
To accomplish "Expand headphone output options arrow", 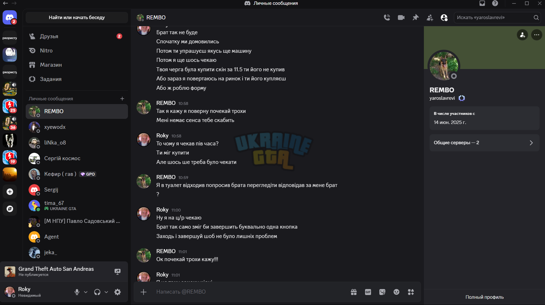I will click(x=106, y=292).
